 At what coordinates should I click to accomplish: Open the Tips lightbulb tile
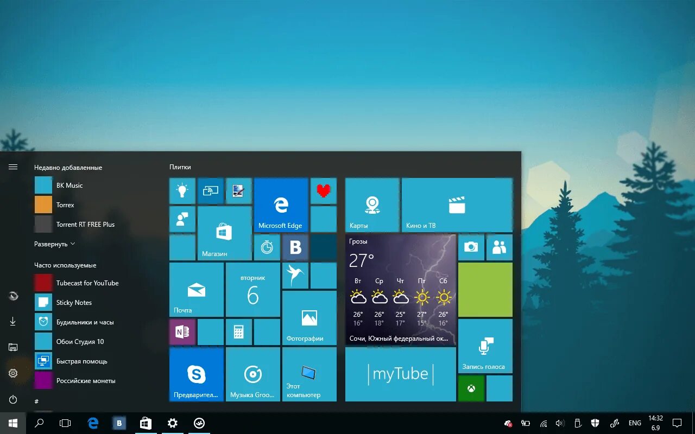coord(182,191)
